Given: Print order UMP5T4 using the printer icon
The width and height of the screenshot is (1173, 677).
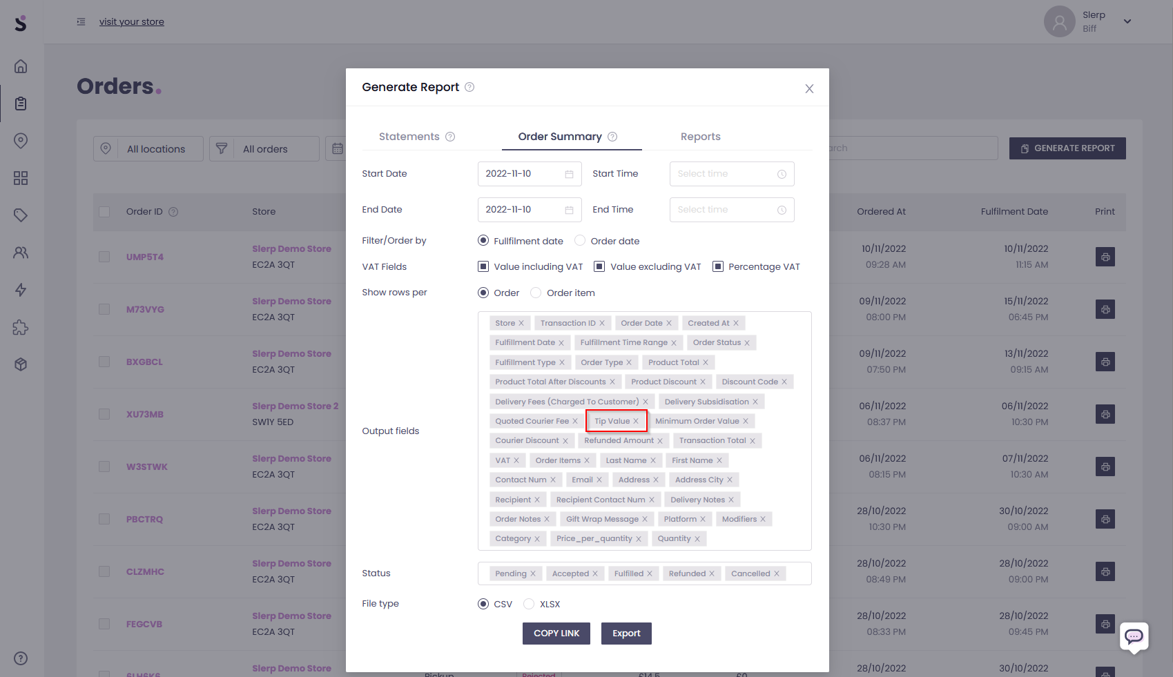Looking at the screenshot, I should tap(1105, 257).
